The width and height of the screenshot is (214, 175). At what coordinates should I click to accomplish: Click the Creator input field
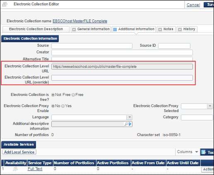point(122,53)
